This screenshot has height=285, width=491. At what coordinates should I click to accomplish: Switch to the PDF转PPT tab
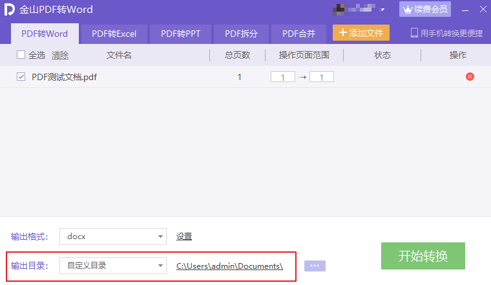tap(181, 34)
